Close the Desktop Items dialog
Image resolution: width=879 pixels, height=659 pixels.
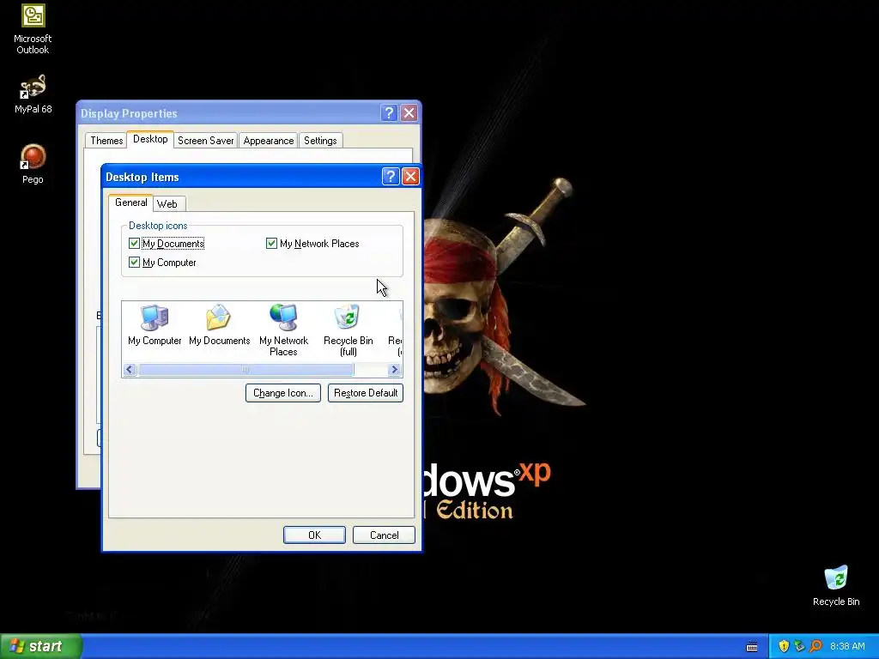pos(410,177)
